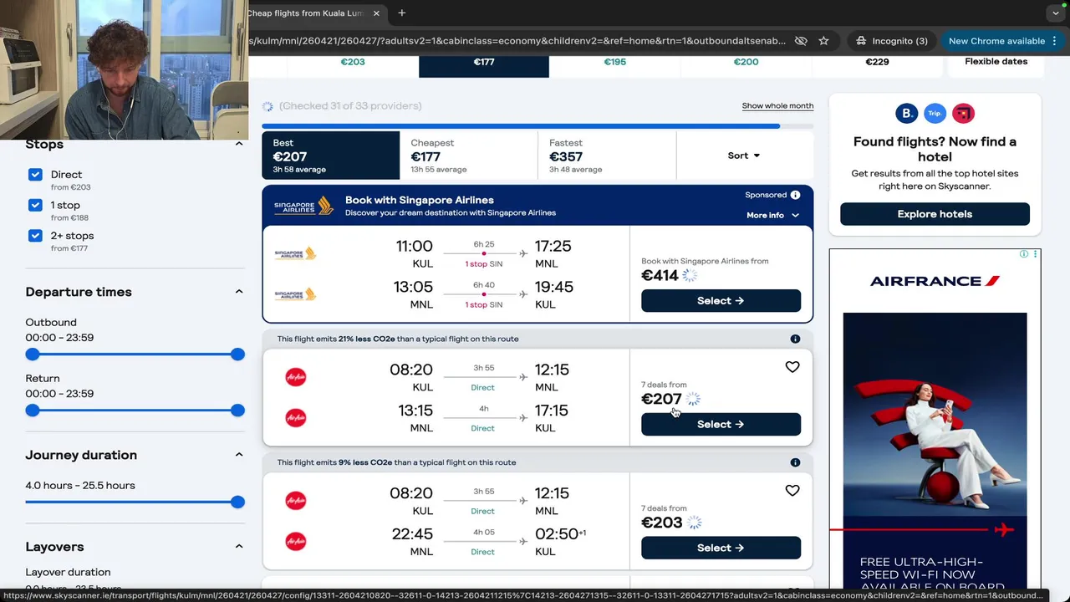
Task: Click the Trip.com icon
Action: [x=935, y=114]
